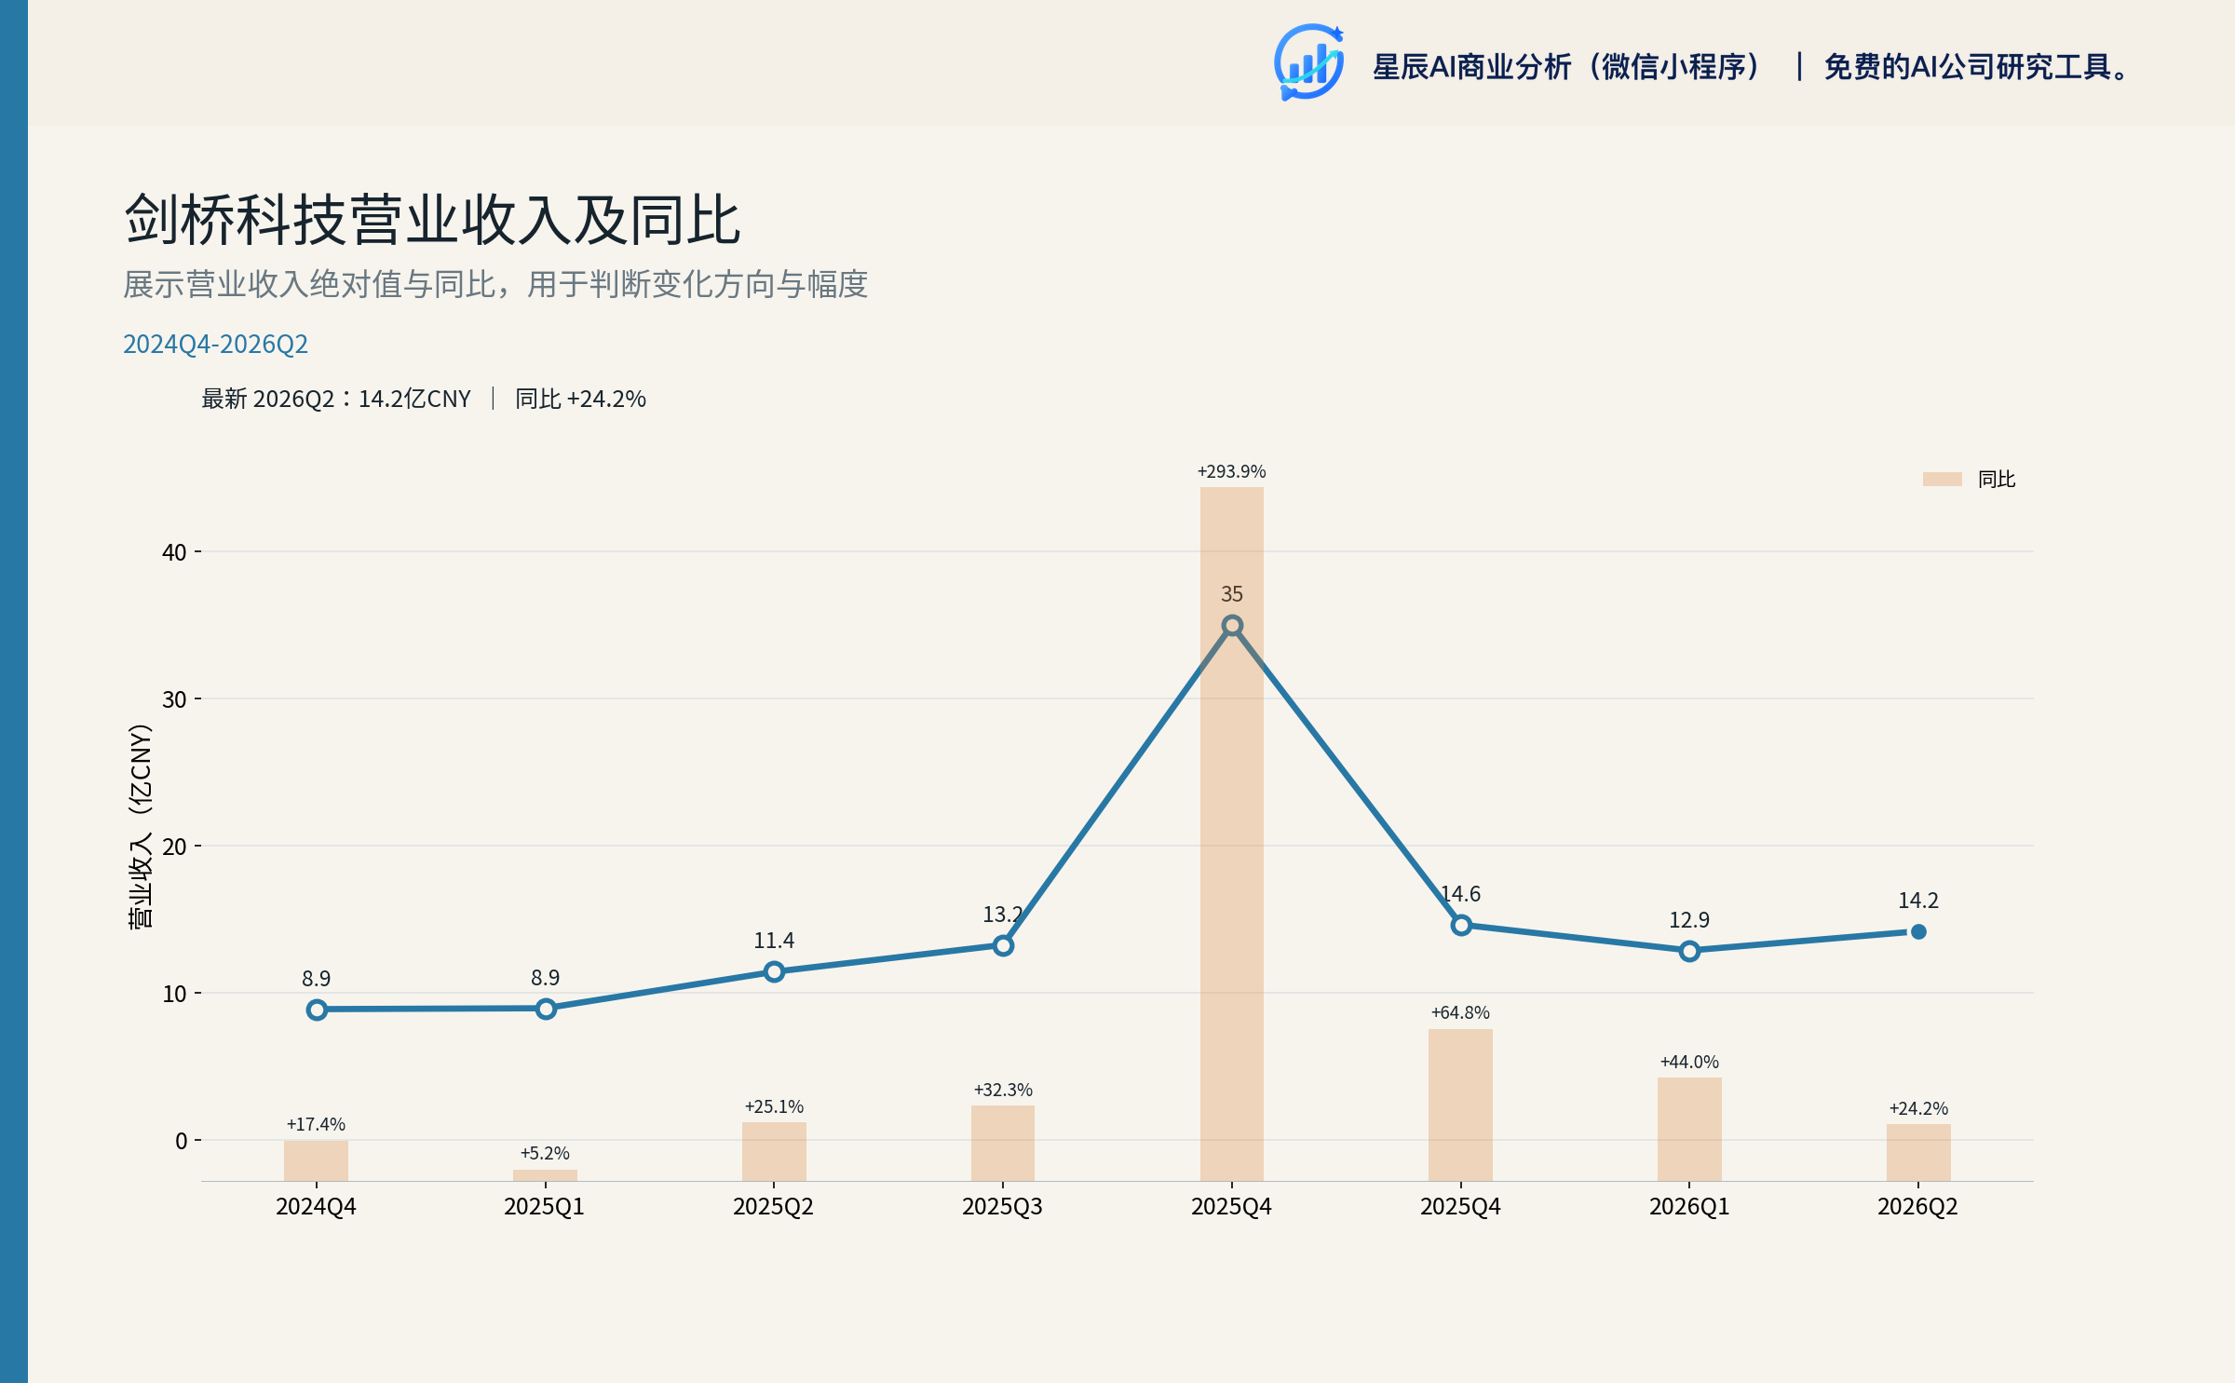Click the +24.2% bar above 2026Q2

[x=1918, y=1152]
